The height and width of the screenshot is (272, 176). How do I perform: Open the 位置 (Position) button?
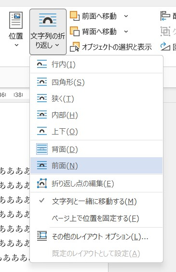[16, 29]
